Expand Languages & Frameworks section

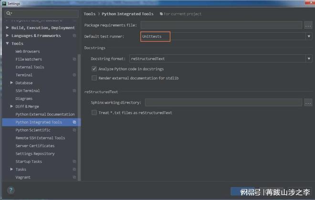pyautogui.click(x=8, y=35)
